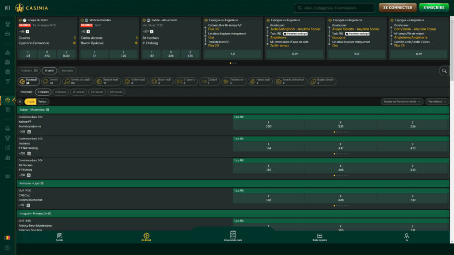Viewport: 454px width, 255px height.
Task: Select second market dot for CFR Cluj
Action: 337,206
